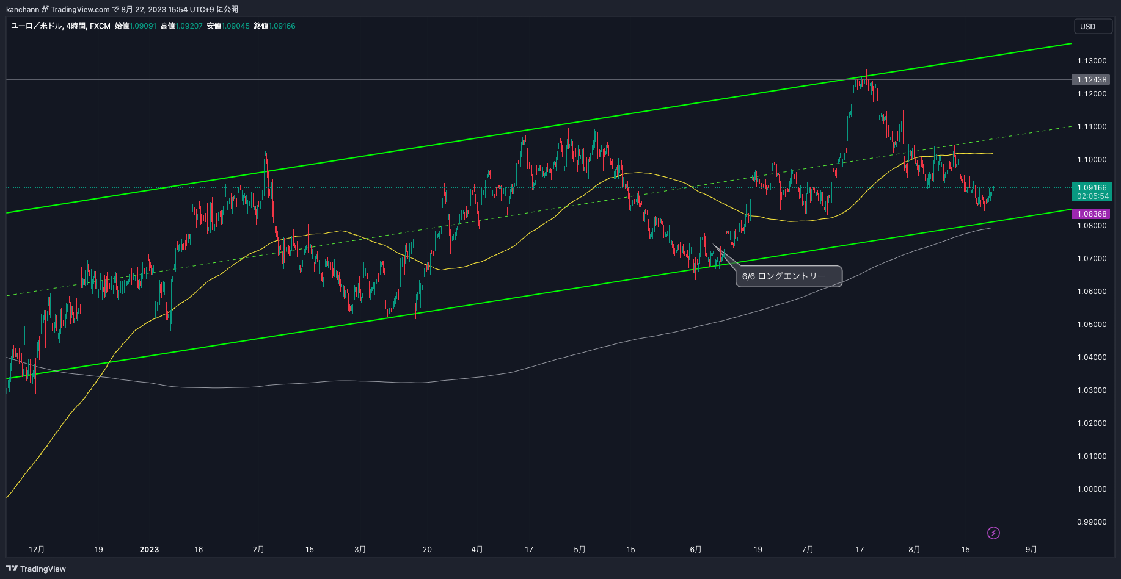Click the 12月 time axis label
The width and height of the screenshot is (1121, 579).
click(x=37, y=550)
